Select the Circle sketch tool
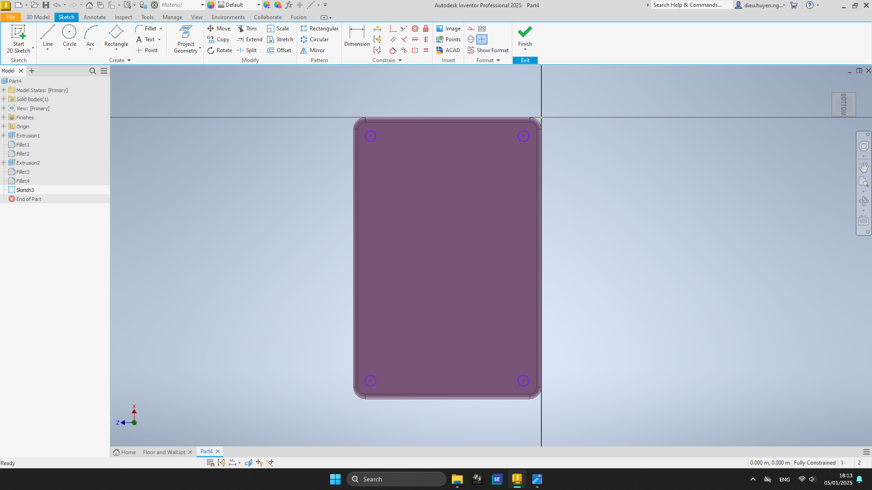872x490 pixels. point(69,37)
